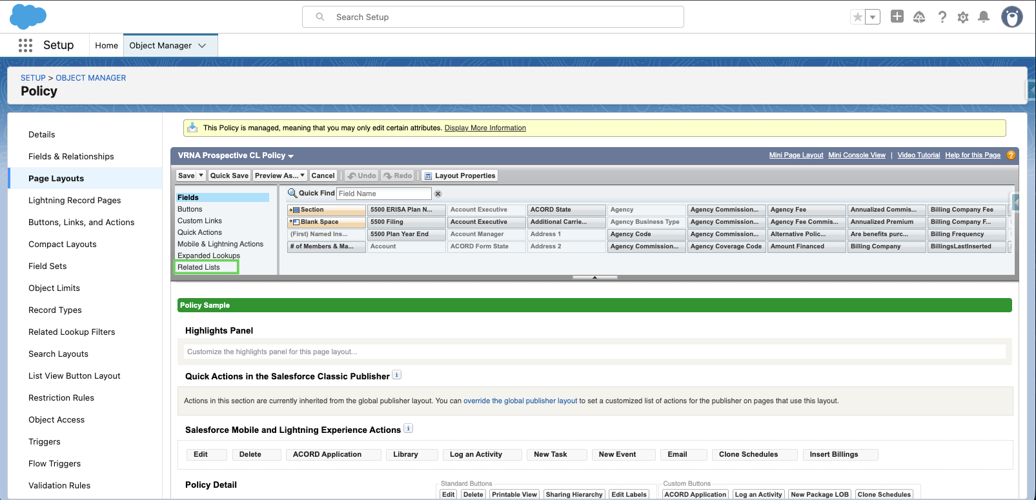Open the Trailhead guidance icon in header
Image resolution: width=1036 pixels, height=500 pixels.
pos(919,17)
